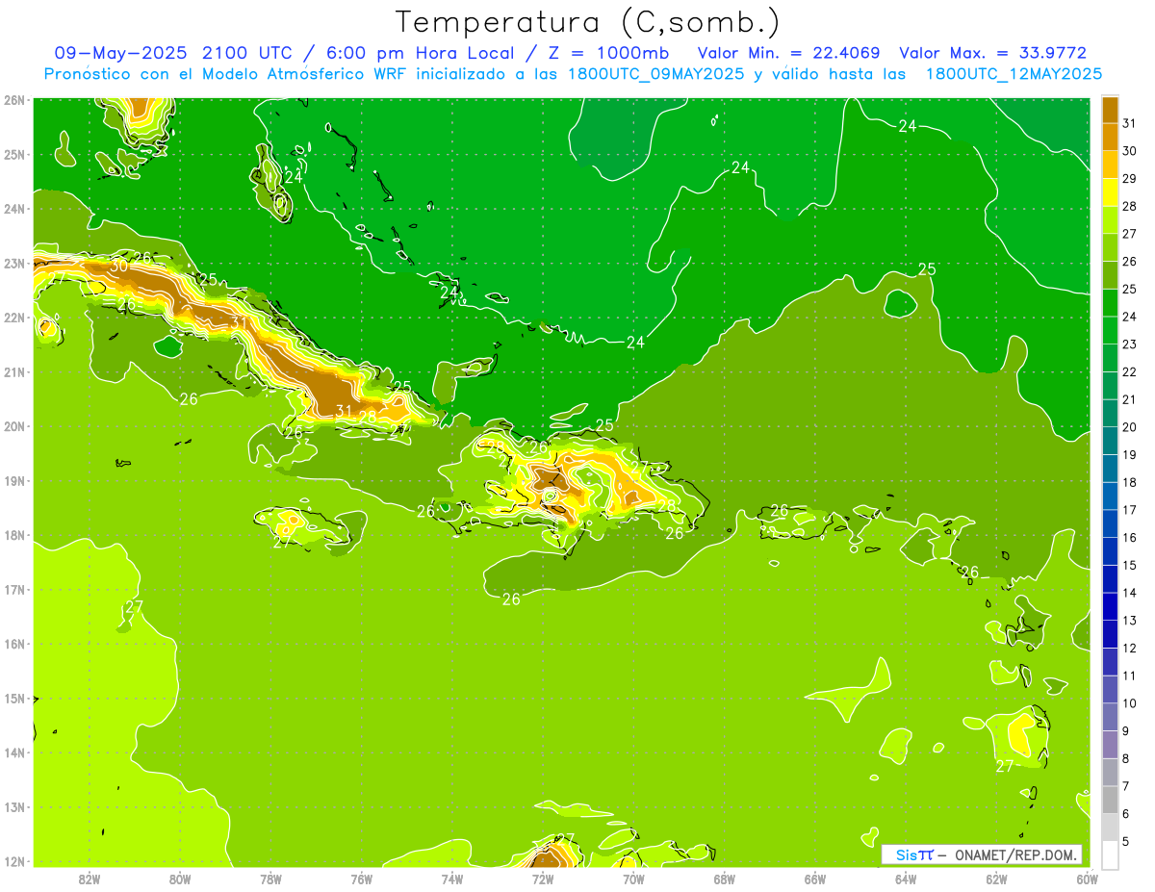Click the 72W longitude label
Image resolution: width=1155 pixels, height=892 pixels.
(x=543, y=879)
